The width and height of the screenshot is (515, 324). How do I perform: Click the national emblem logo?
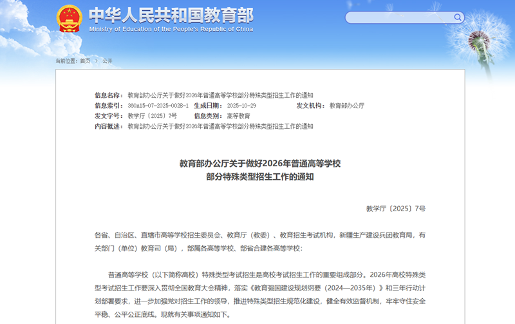(x=69, y=19)
